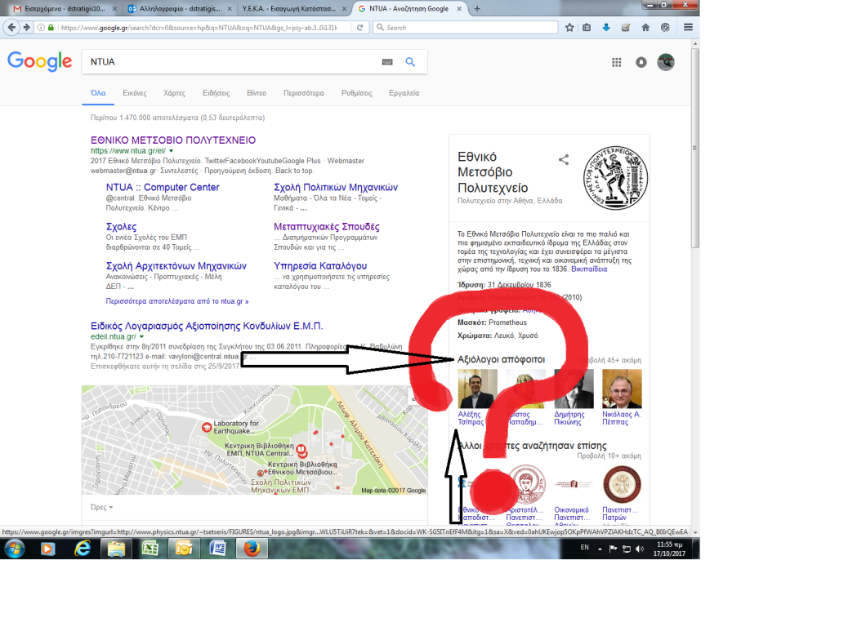
Task: Open the Action Center flag in the tray
Action: click(x=613, y=549)
